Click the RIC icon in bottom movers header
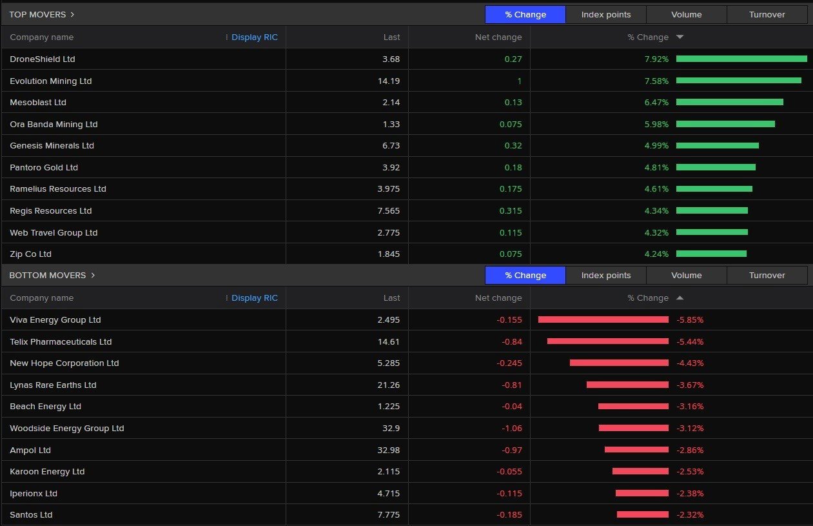 click(227, 298)
